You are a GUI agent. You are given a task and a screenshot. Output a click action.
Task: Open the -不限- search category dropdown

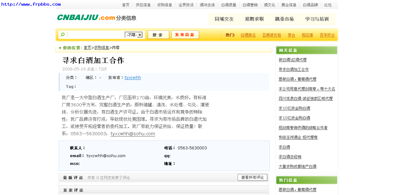(x=133, y=34)
